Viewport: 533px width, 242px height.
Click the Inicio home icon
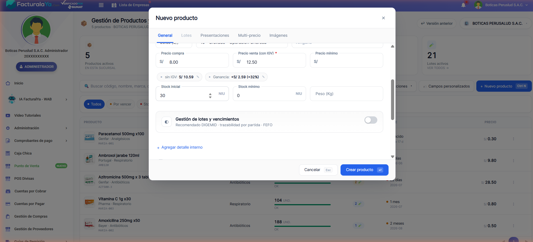8,83
